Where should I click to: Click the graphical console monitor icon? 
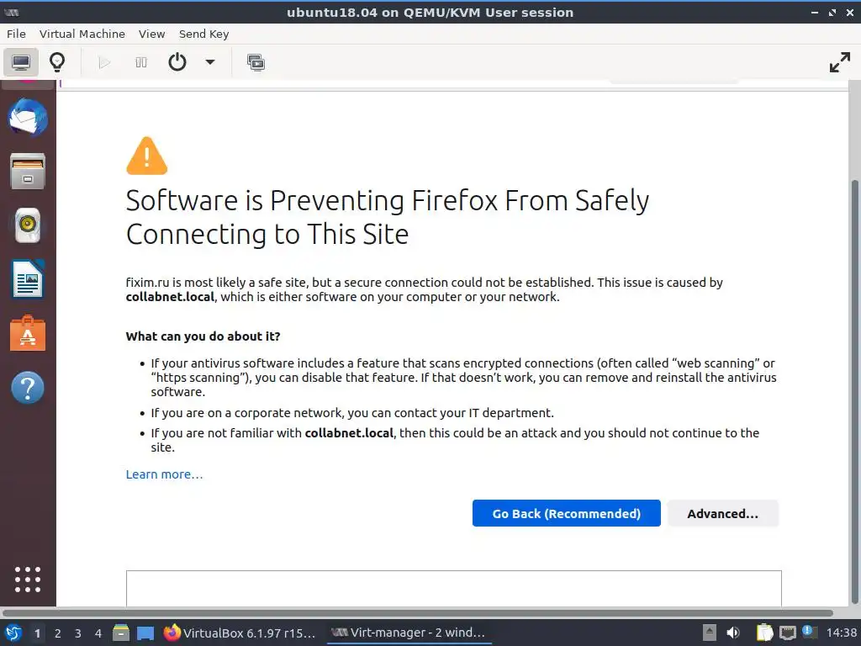(x=21, y=62)
